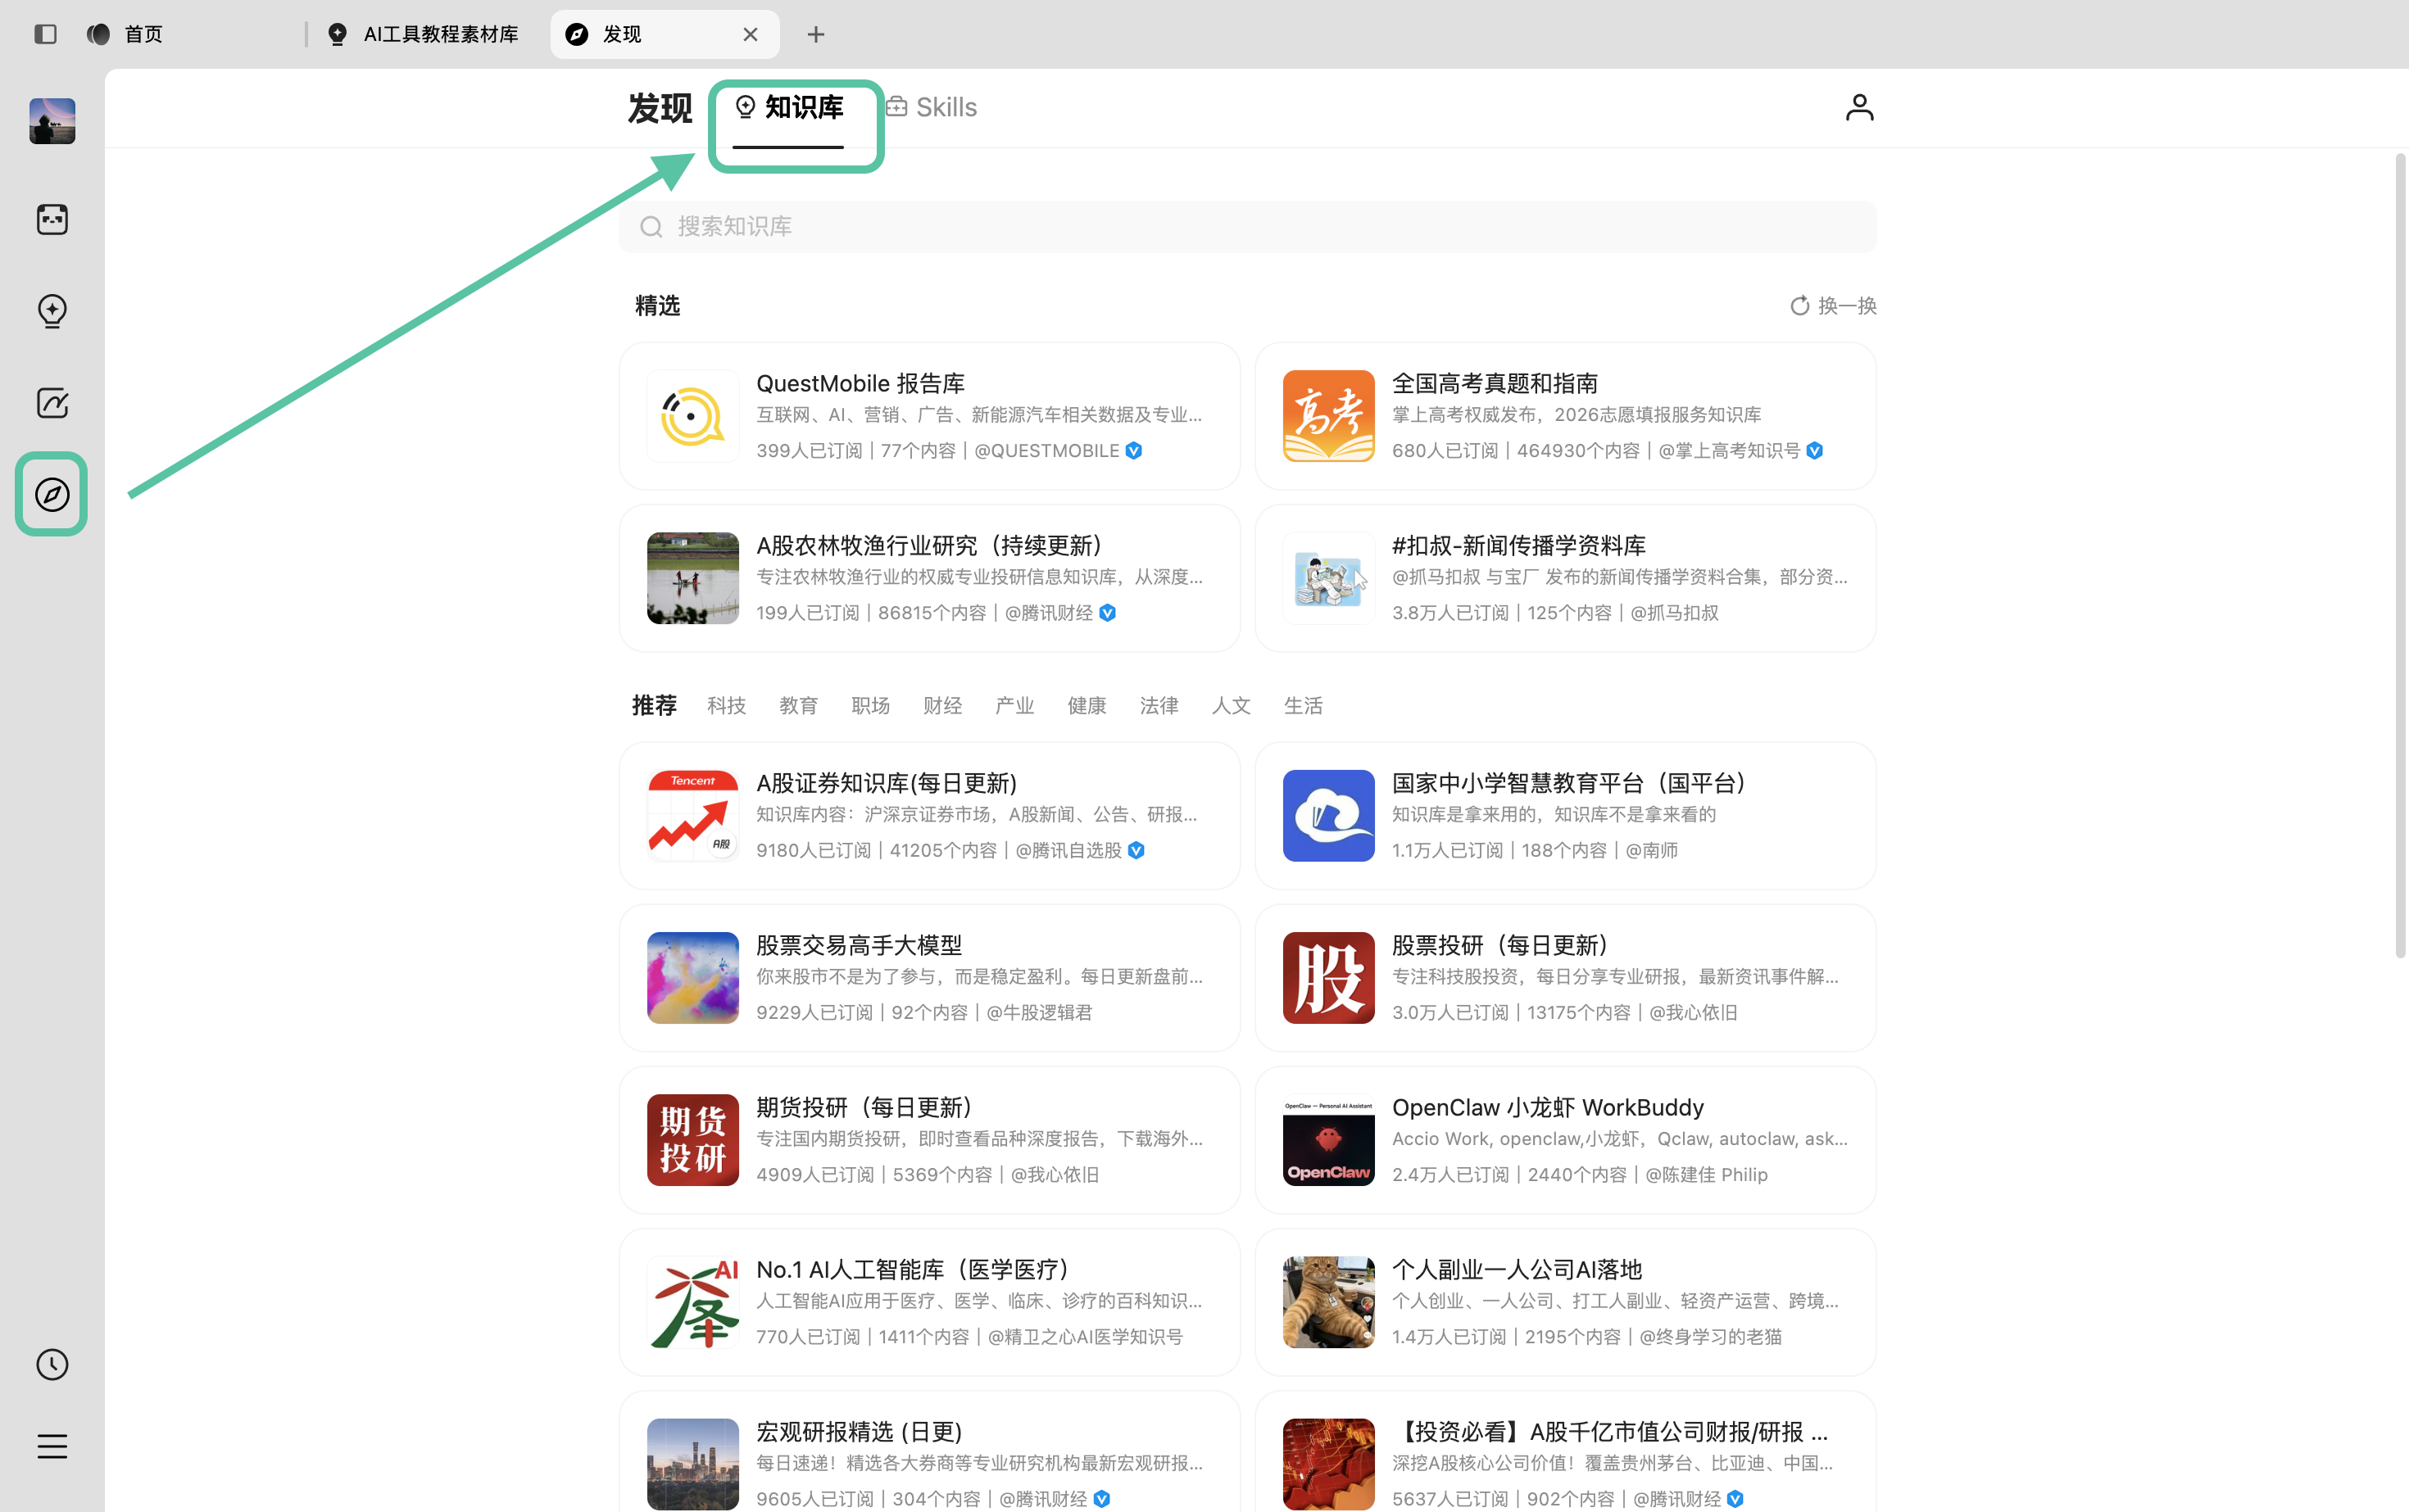The width and height of the screenshot is (2409, 1512).
Task: Click the @终身学习的老猫 author name
Action: (1711, 1337)
